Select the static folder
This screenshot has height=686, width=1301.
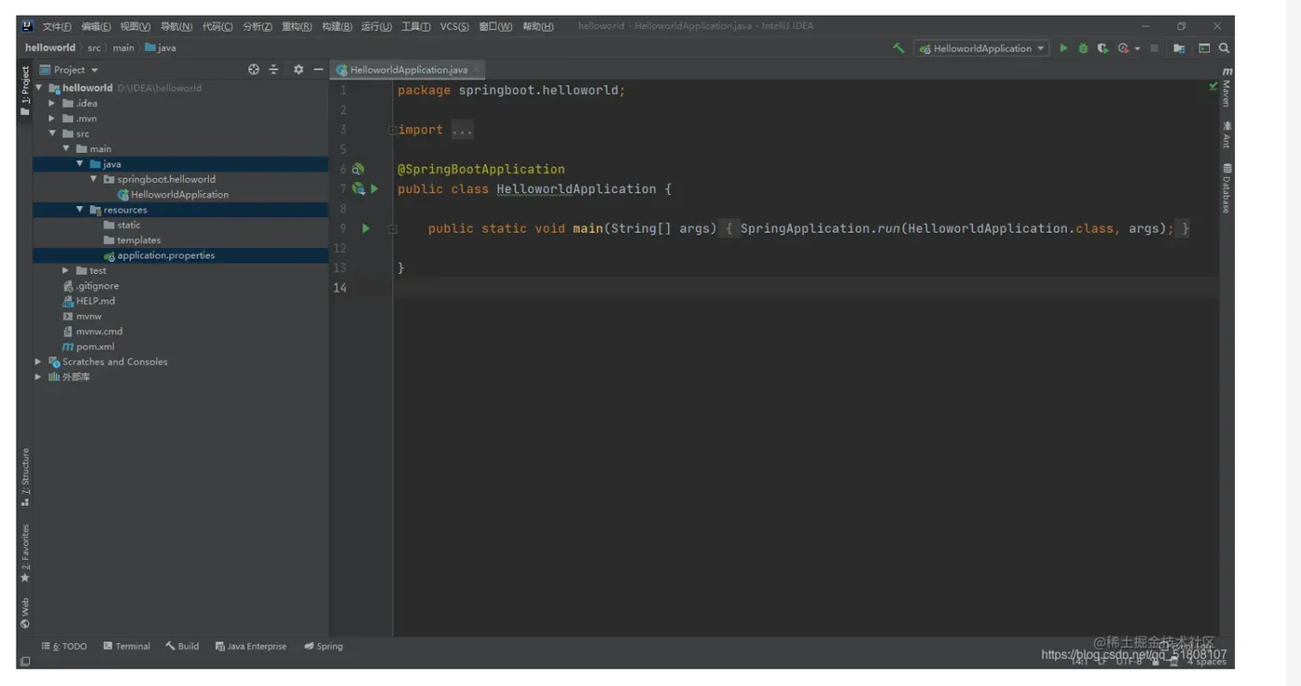pyautogui.click(x=128, y=225)
